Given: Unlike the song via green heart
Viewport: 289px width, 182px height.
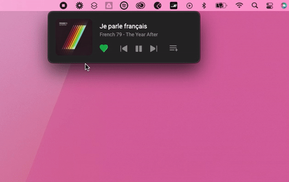Looking at the screenshot, I should click(x=104, y=49).
